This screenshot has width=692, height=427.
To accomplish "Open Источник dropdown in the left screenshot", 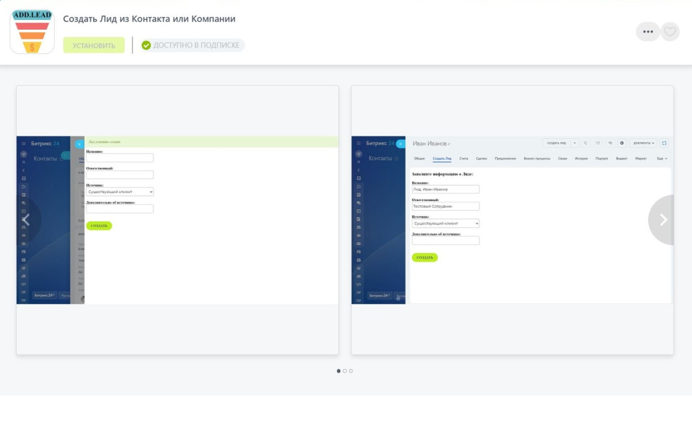I will coord(119,192).
